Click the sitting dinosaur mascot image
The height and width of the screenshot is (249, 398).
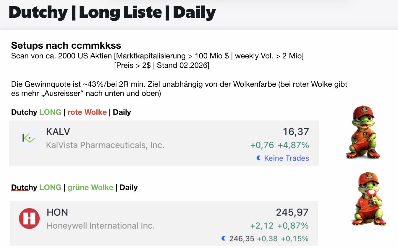click(363, 132)
